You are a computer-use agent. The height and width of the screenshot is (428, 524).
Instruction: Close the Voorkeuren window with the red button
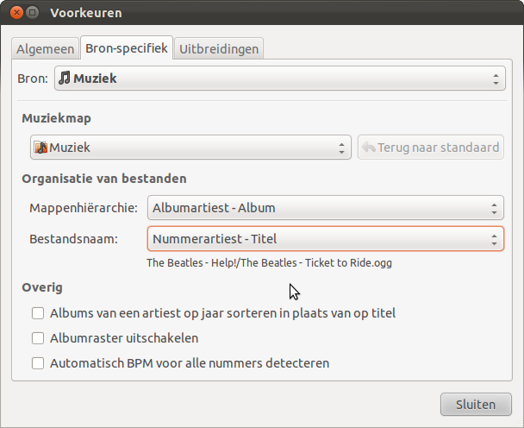pos(16,13)
